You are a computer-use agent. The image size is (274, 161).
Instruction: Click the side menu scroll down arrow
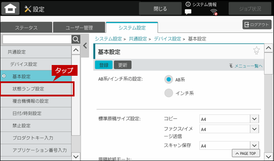(x=76, y=156)
